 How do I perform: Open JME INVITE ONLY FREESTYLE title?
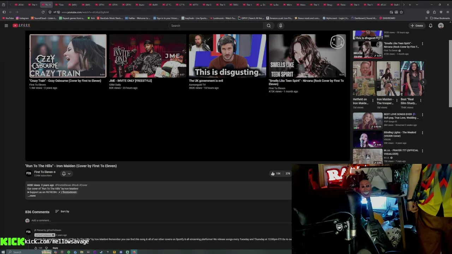point(130,81)
